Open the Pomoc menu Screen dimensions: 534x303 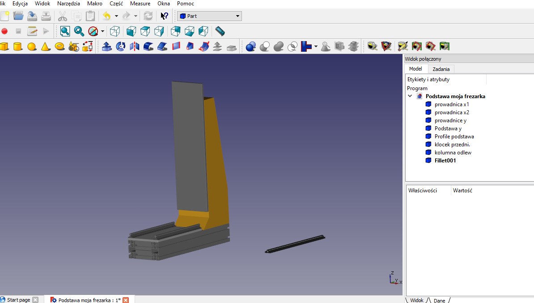tap(185, 4)
